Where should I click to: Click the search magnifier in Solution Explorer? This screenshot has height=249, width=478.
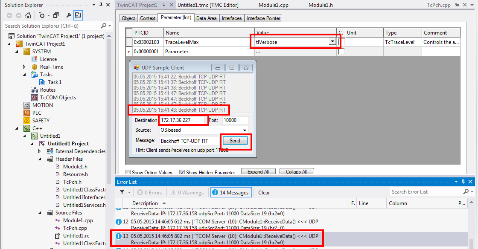click(104, 26)
